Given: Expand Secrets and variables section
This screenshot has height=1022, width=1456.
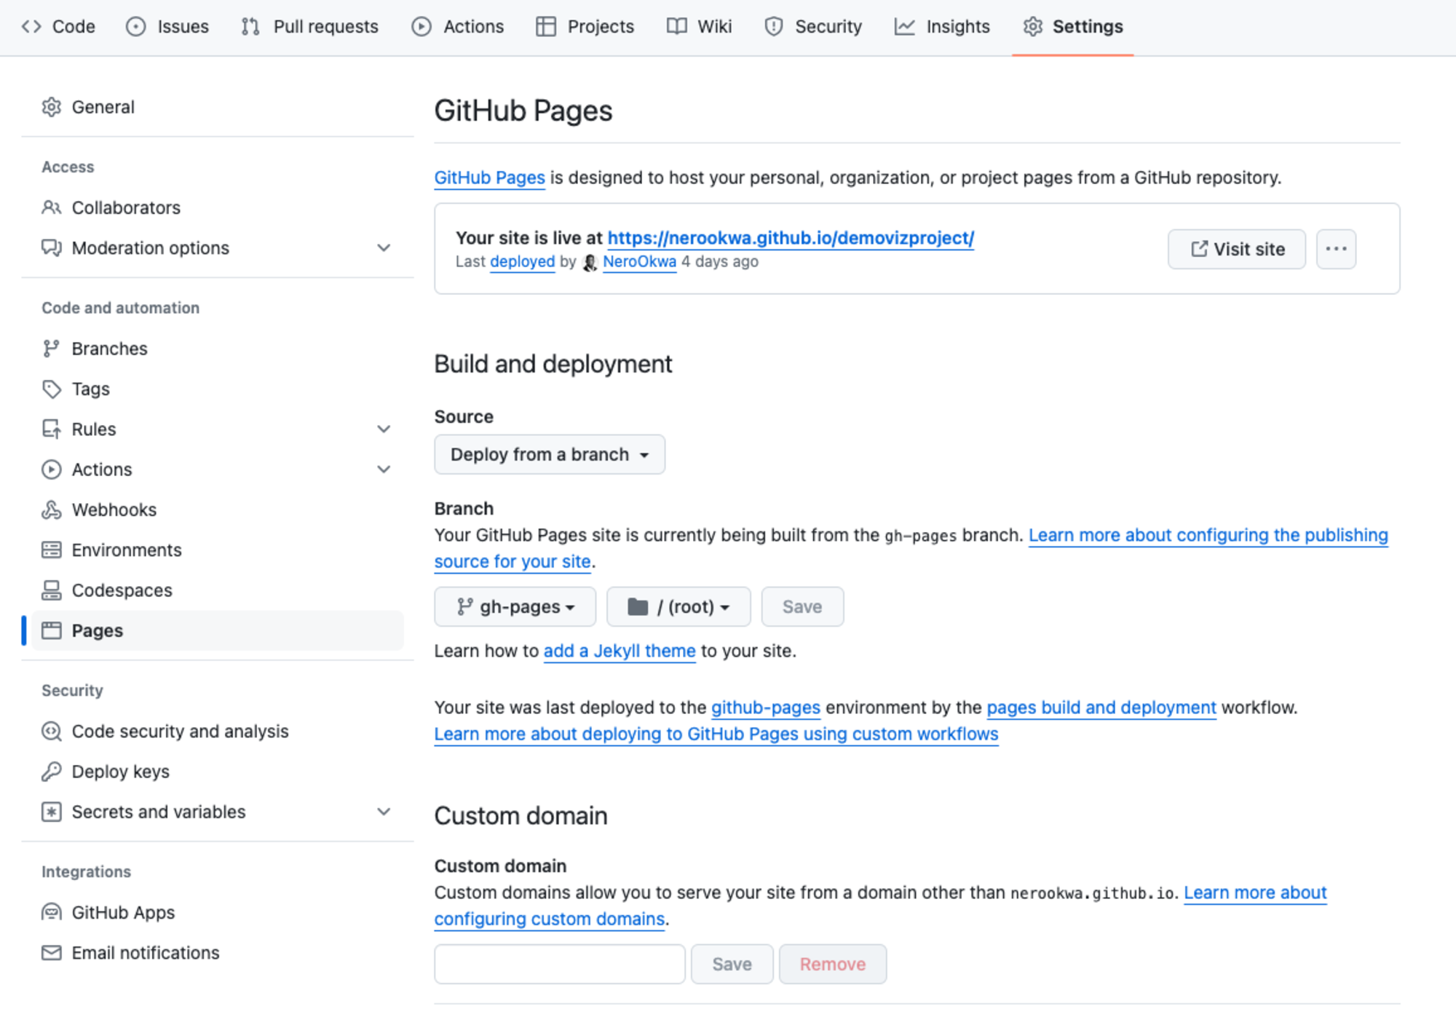Looking at the screenshot, I should pos(384,812).
